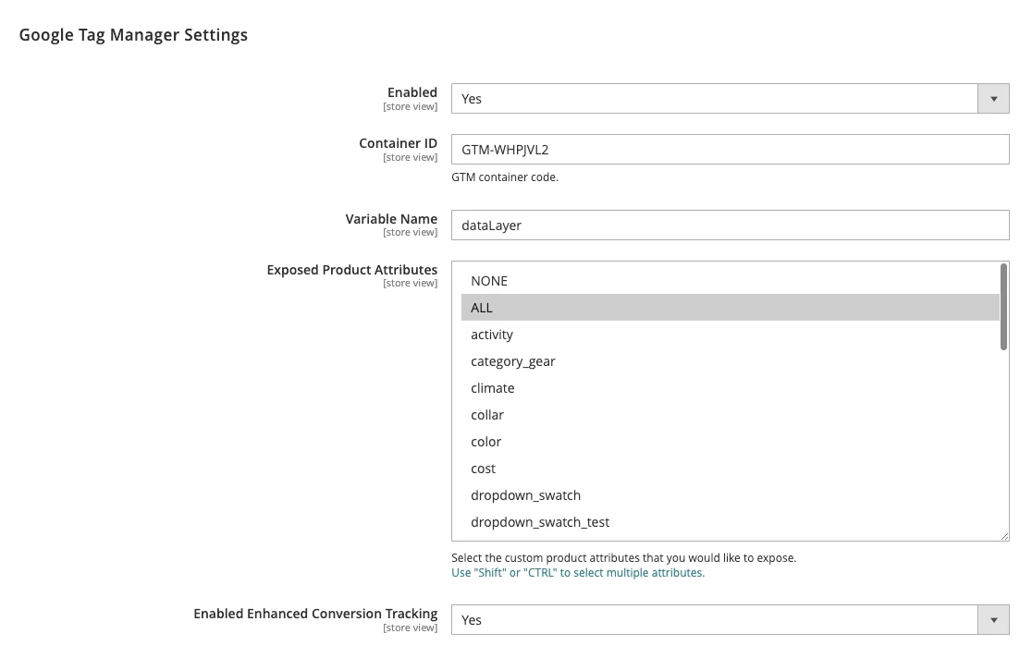
Task: Expand the Google Tag Manager Settings section
Action: point(133,34)
